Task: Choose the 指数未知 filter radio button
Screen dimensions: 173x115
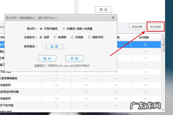Action: [x=89, y=37]
